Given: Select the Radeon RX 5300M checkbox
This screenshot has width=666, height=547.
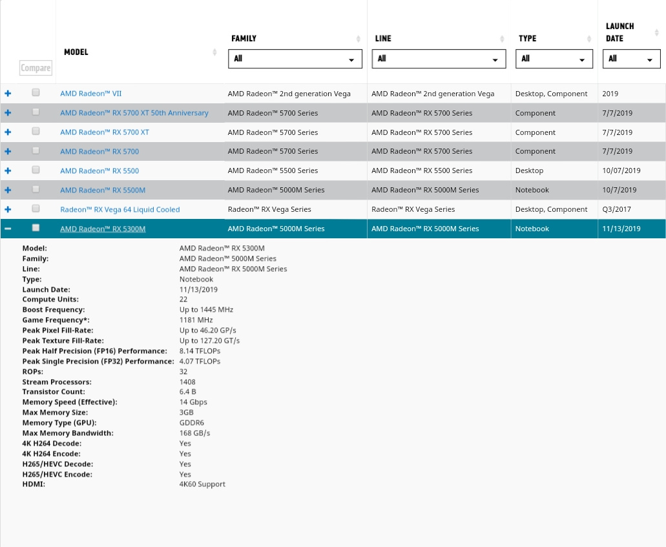Looking at the screenshot, I should [x=36, y=227].
